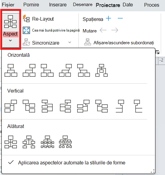Open the Proces tab
The image size is (165, 175).
click(x=152, y=5)
